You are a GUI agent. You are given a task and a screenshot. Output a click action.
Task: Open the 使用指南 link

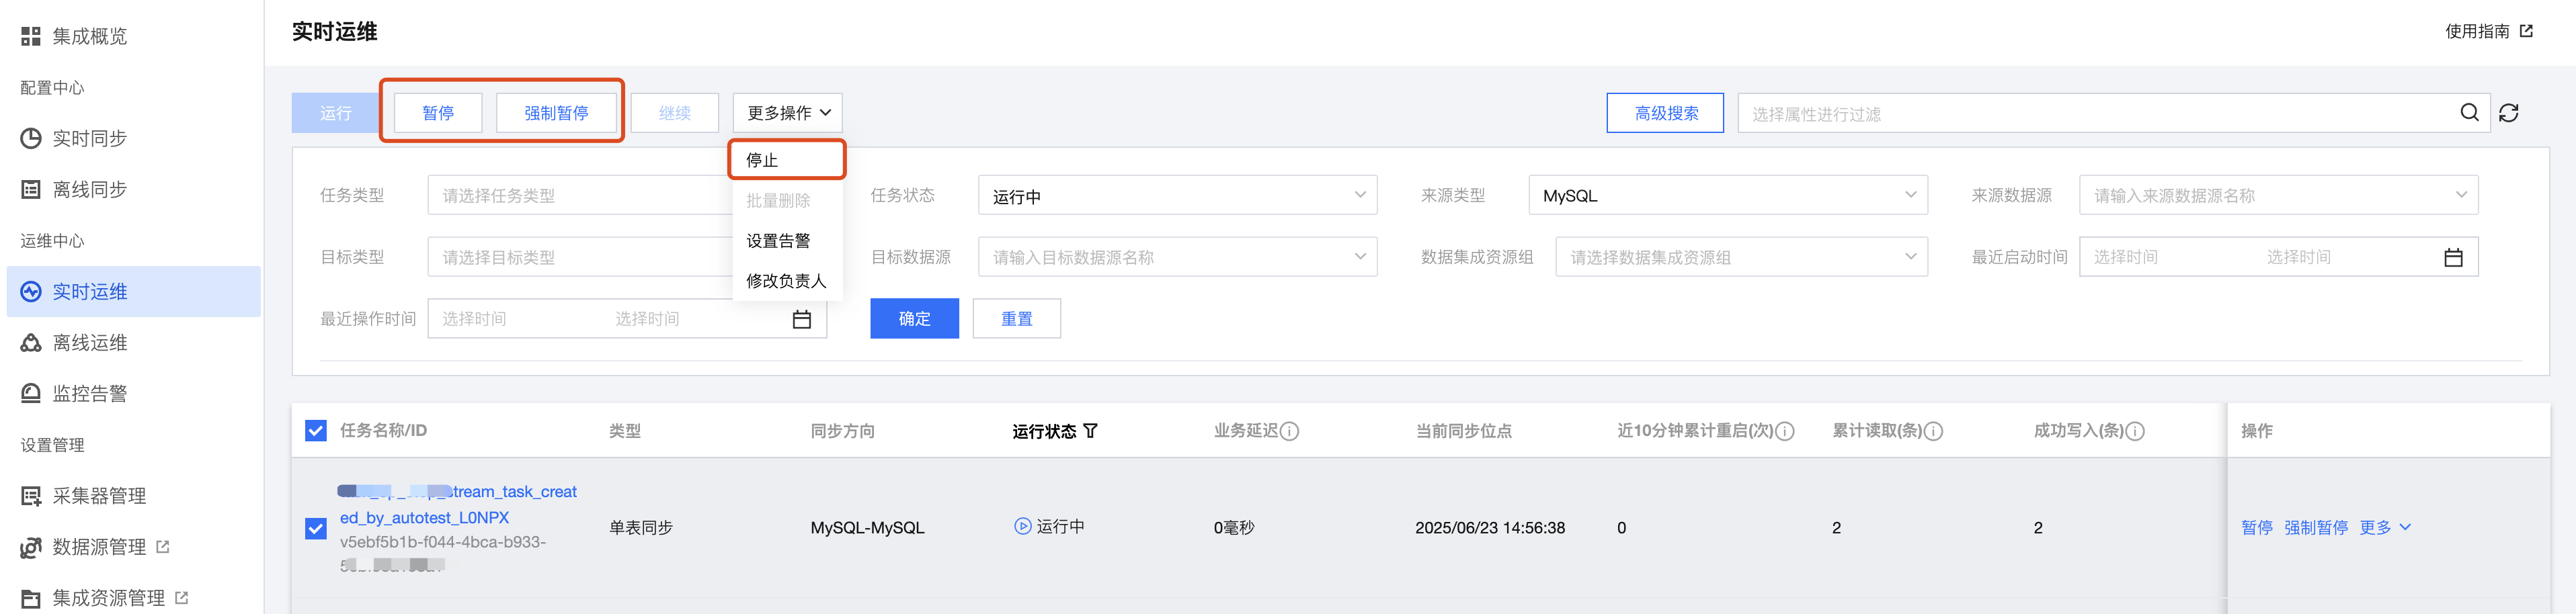point(2477,31)
